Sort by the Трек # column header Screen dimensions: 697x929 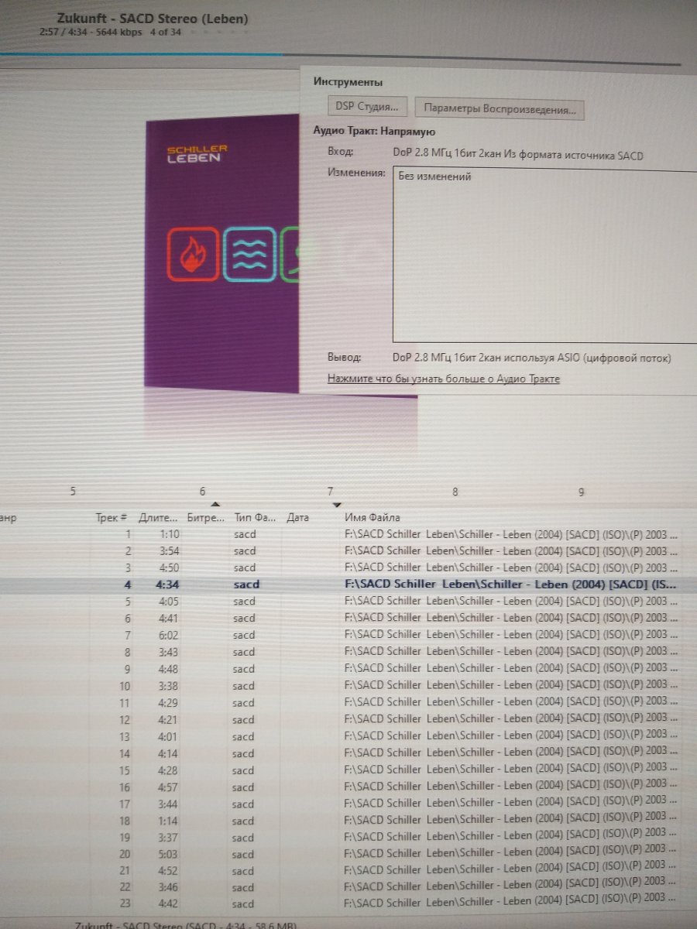[111, 517]
